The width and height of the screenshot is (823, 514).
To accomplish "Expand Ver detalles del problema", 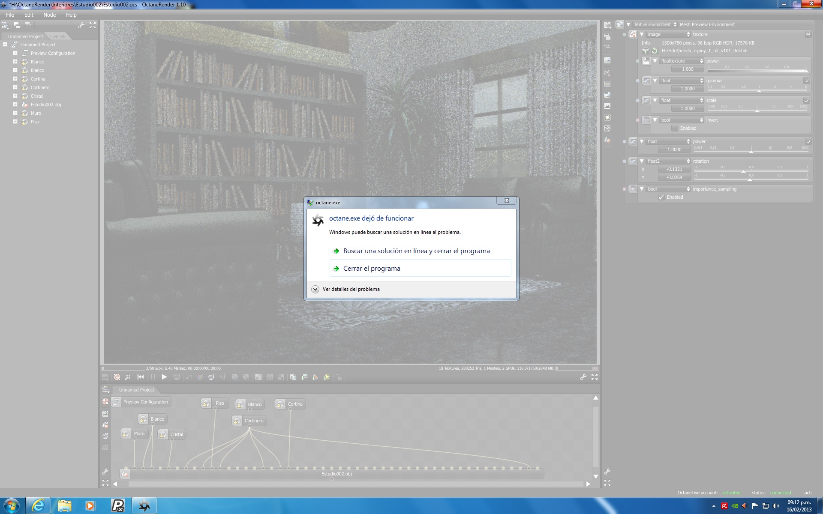I will point(315,289).
